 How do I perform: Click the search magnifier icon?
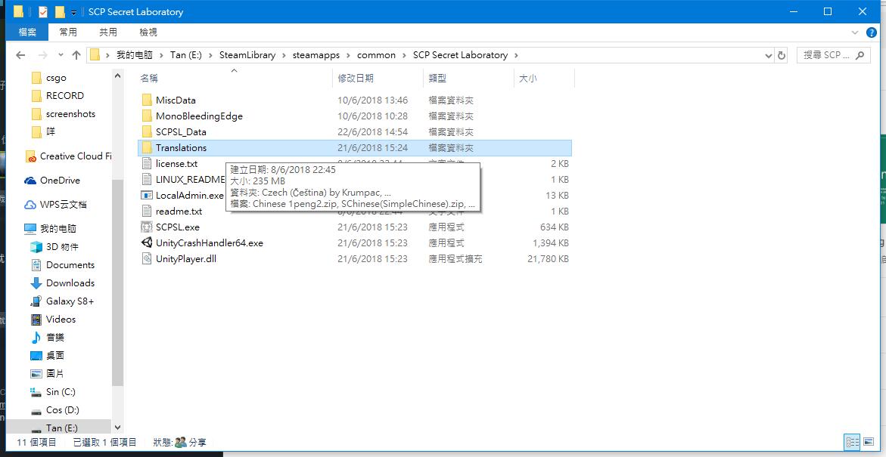tap(860, 55)
